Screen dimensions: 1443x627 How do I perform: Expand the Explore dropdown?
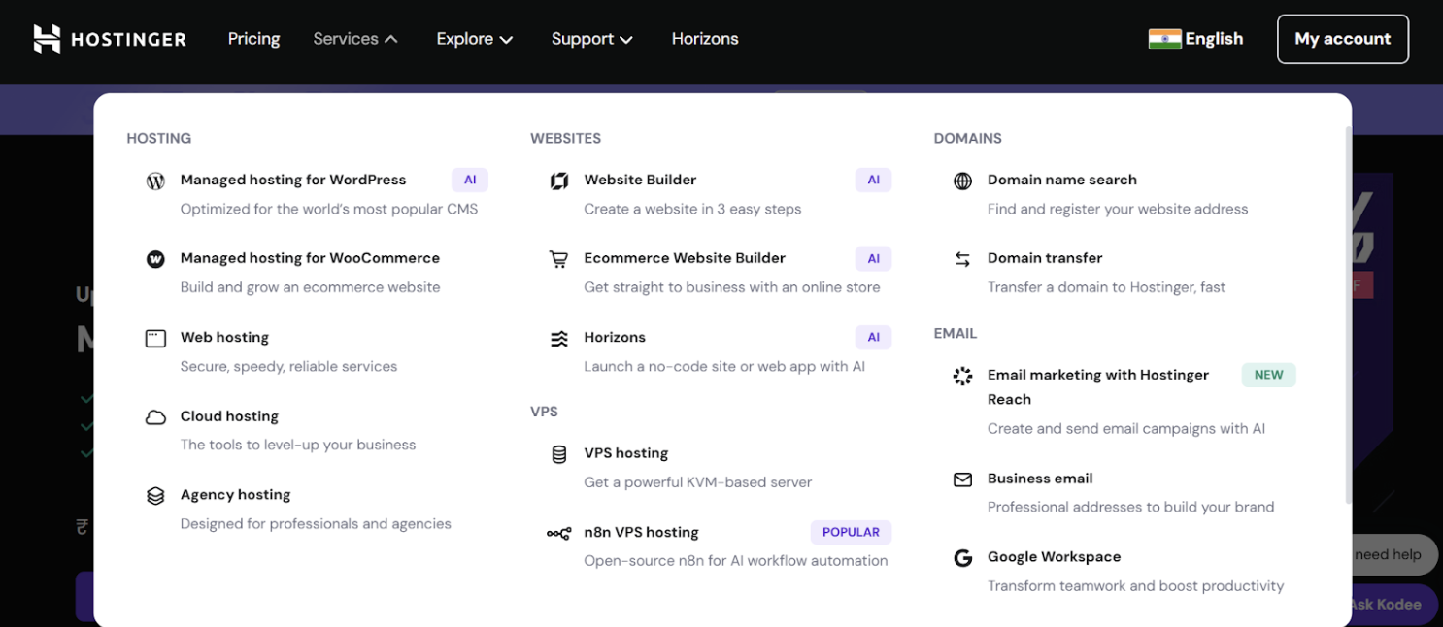pyautogui.click(x=474, y=39)
